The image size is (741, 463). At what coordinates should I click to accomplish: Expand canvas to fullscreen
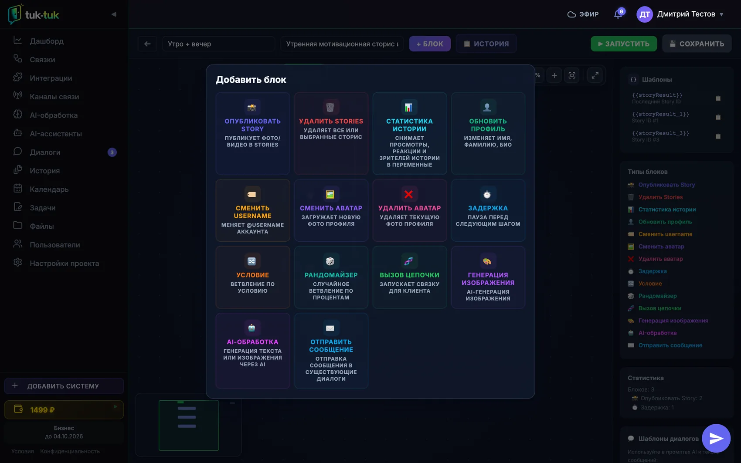(x=595, y=75)
